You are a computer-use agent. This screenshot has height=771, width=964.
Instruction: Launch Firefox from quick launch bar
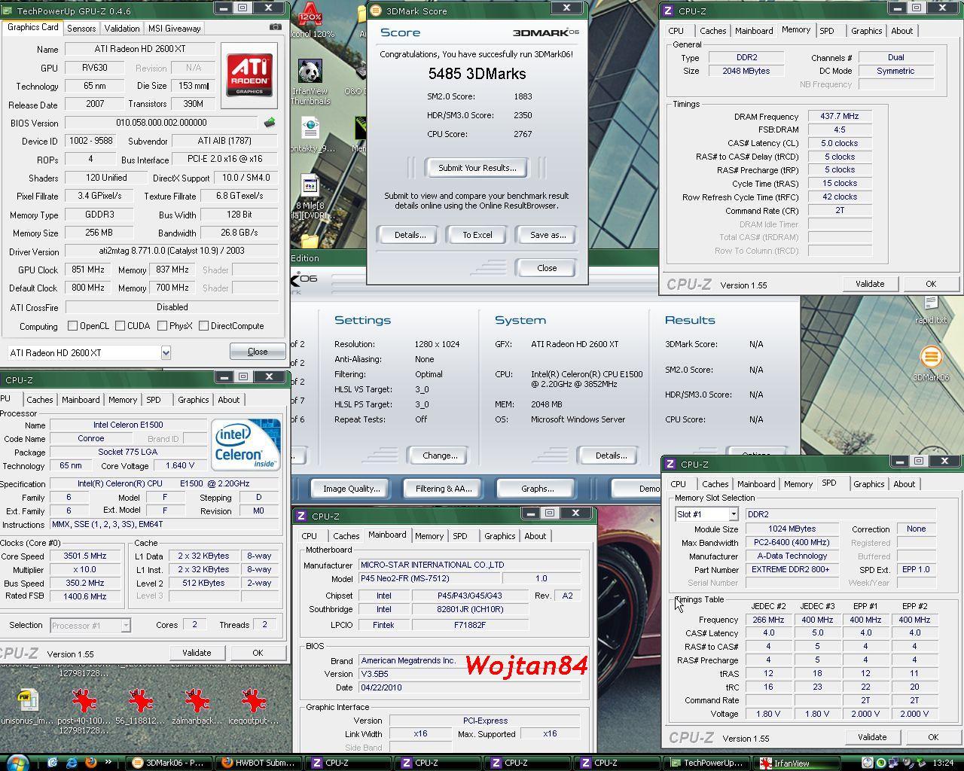[91, 762]
